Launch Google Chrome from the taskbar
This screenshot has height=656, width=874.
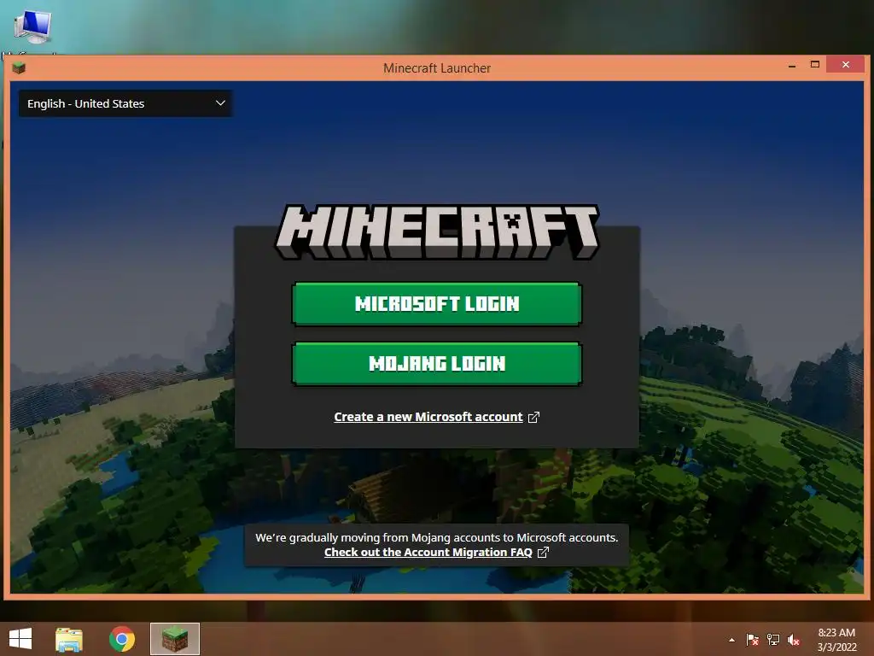tap(122, 639)
